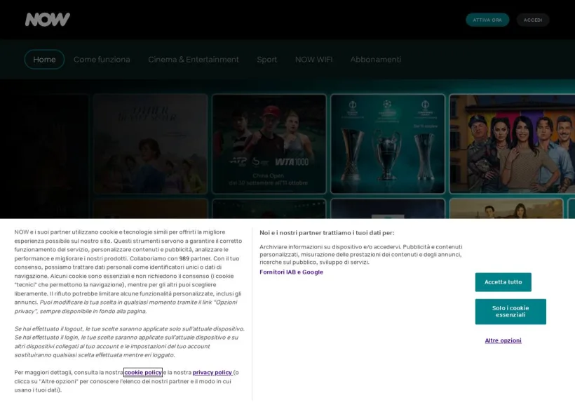Click the heading "Noi e i nostri partner trattiamo i tuoi dati per:"
This screenshot has height=405, width=575.
pos(327,233)
